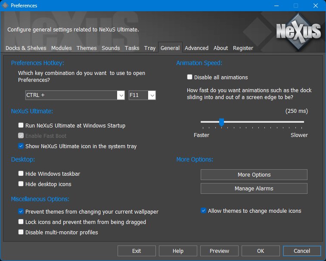
Task: Check Disable all animations
Action: (x=189, y=77)
